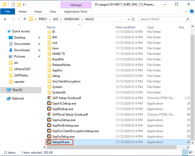The image size is (195, 156).
Task: Go back with the Back arrow
Action: click(x=5, y=19)
